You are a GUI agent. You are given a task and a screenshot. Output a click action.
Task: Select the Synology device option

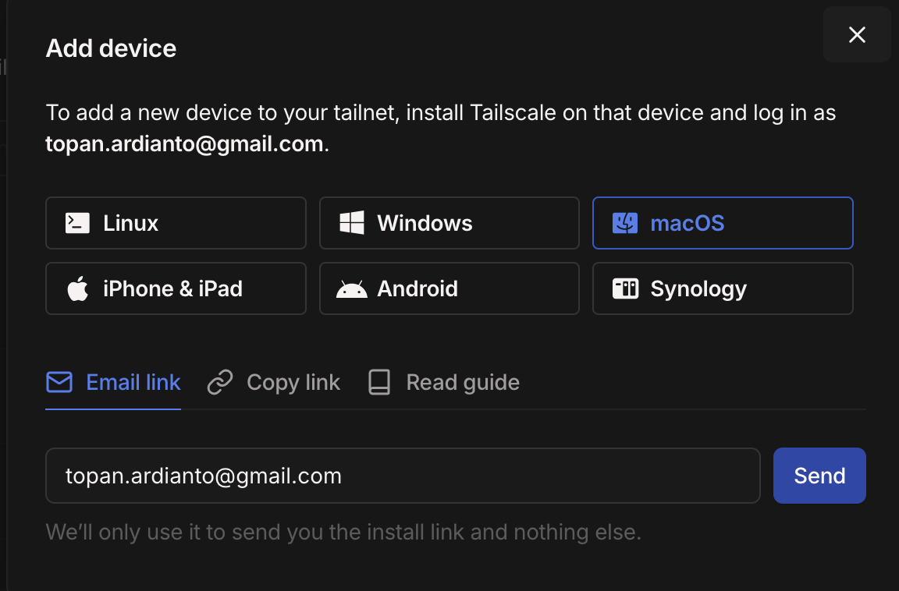click(723, 288)
